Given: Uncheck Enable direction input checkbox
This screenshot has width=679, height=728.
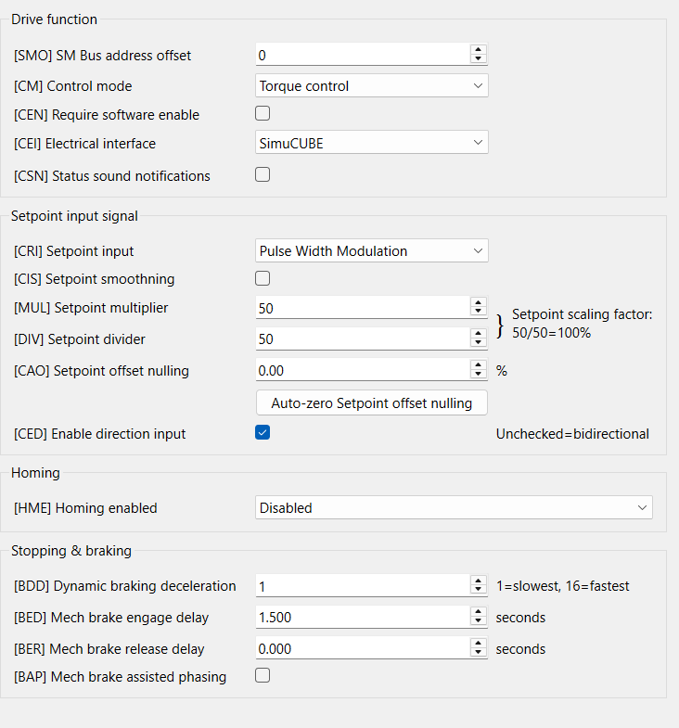Looking at the screenshot, I should point(263,432).
